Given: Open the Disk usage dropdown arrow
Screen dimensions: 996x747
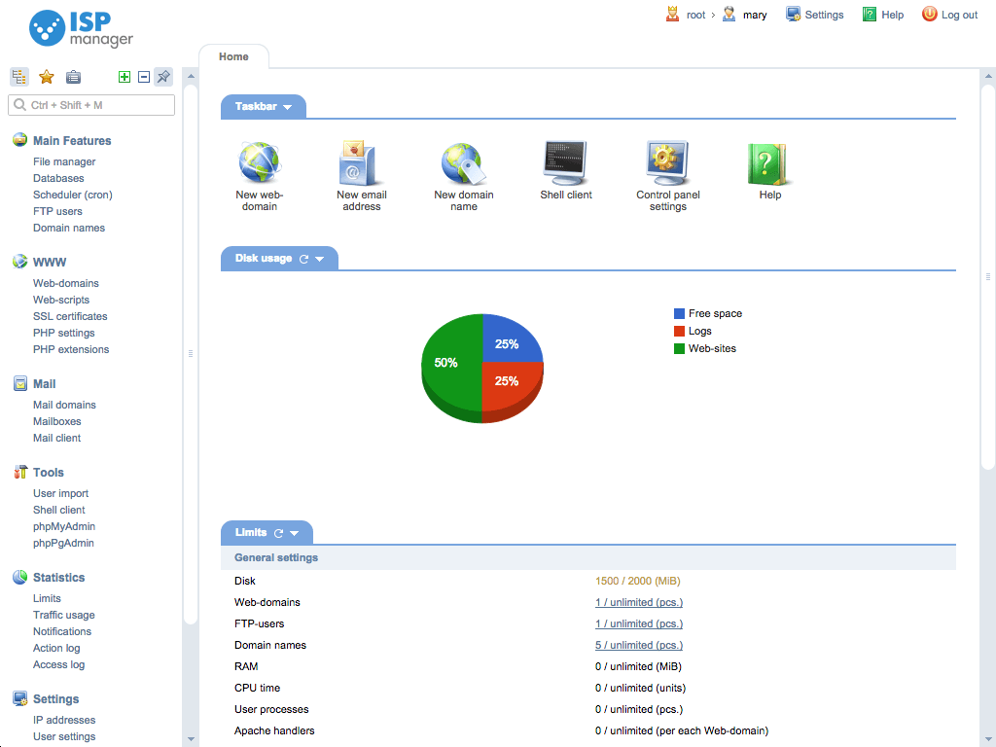Looking at the screenshot, I should point(320,259).
